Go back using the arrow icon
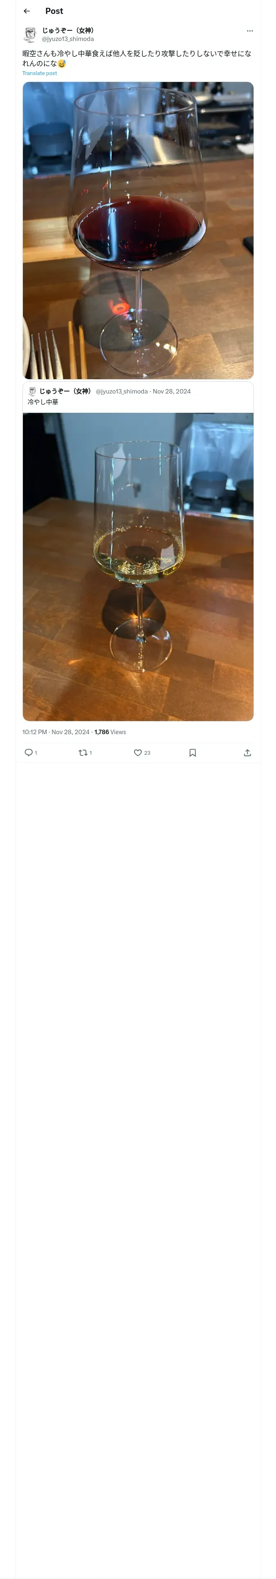 [26, 11]
